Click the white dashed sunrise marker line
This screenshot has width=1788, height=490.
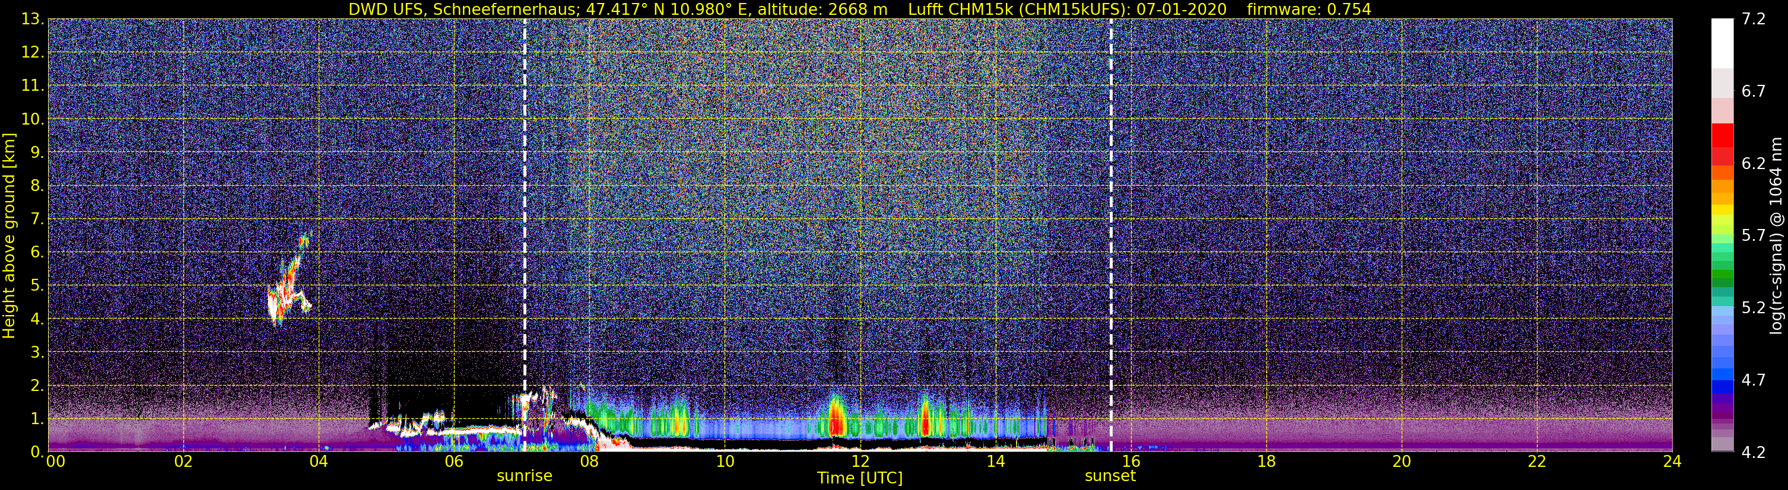point(525,236)
